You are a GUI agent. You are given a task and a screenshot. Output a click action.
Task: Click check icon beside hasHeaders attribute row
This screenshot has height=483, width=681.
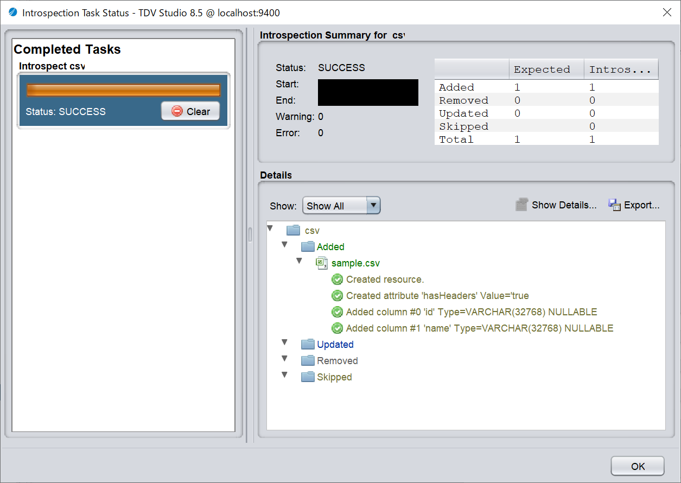click(337, 296)
